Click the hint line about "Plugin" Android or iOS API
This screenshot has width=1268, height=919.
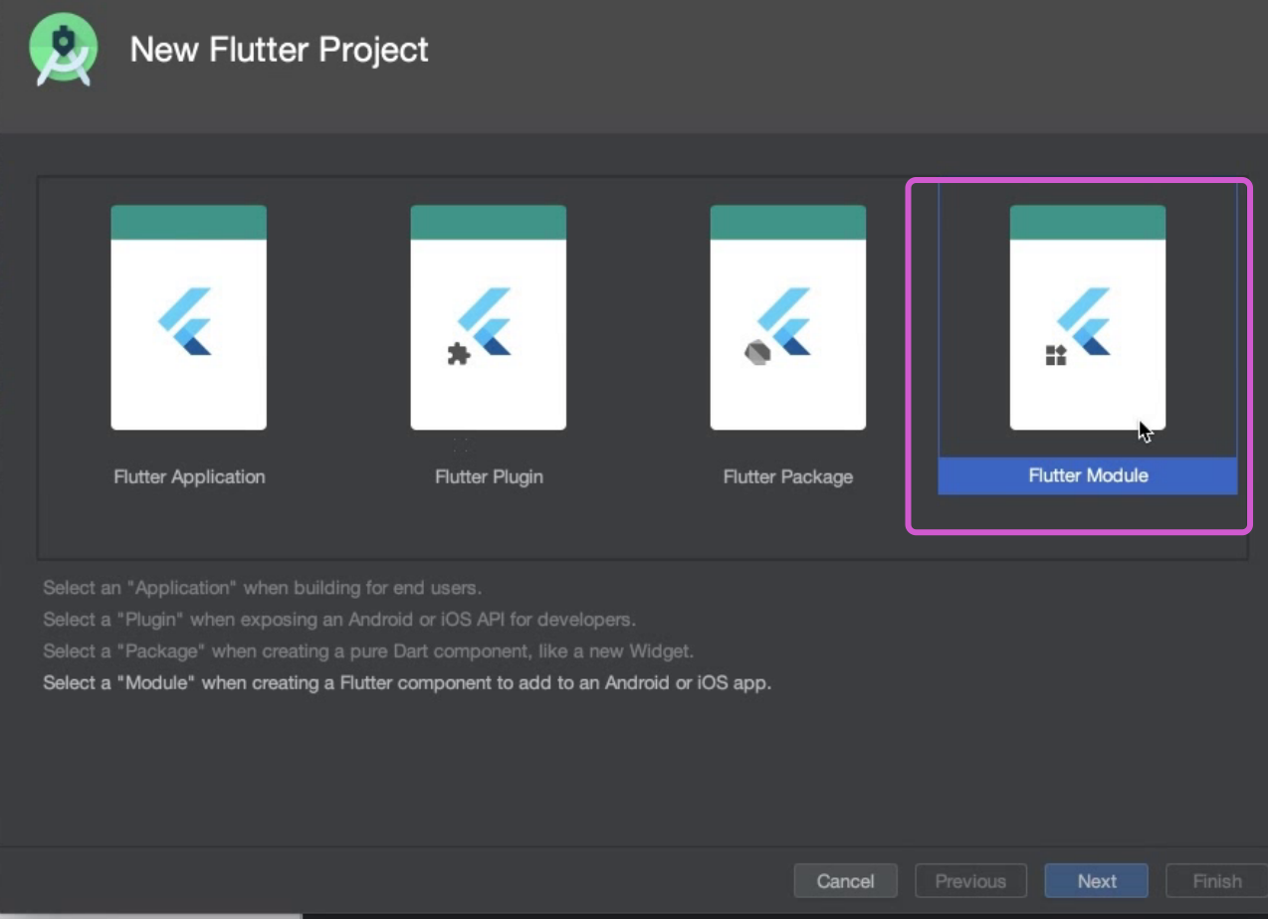pos(338,620)
